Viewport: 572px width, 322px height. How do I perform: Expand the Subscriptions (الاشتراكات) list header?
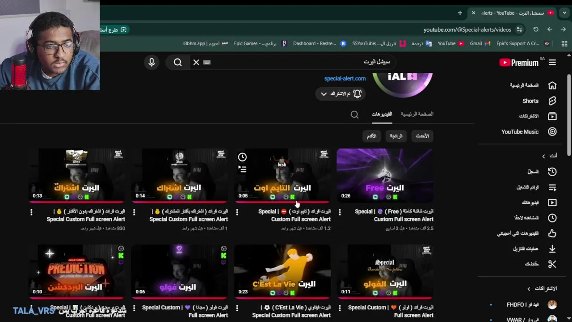point(542,288)
